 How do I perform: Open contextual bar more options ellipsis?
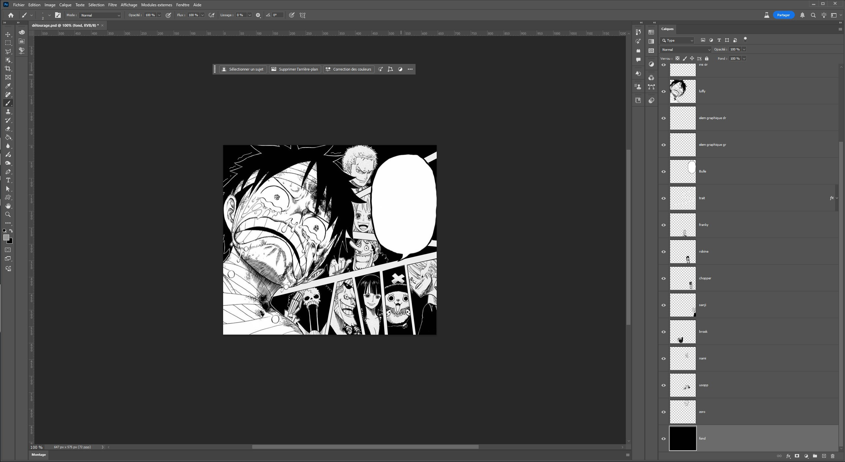pos(410,69)
